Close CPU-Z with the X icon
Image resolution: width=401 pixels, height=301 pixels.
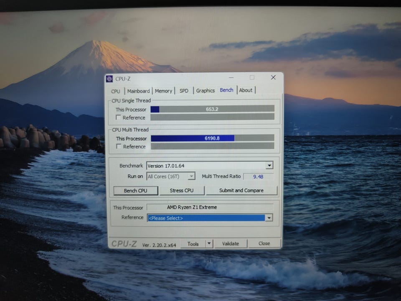click(x=273, y=77)
